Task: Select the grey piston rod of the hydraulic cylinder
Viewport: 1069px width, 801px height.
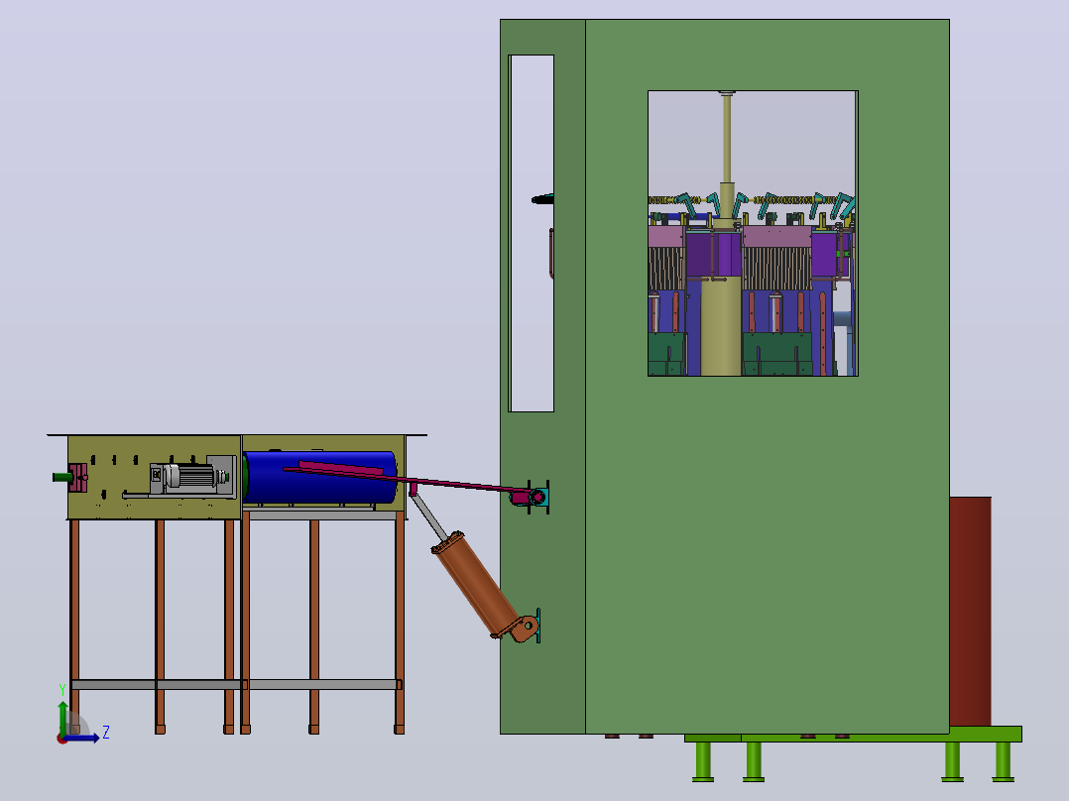Action: click(x=428, y=515)
